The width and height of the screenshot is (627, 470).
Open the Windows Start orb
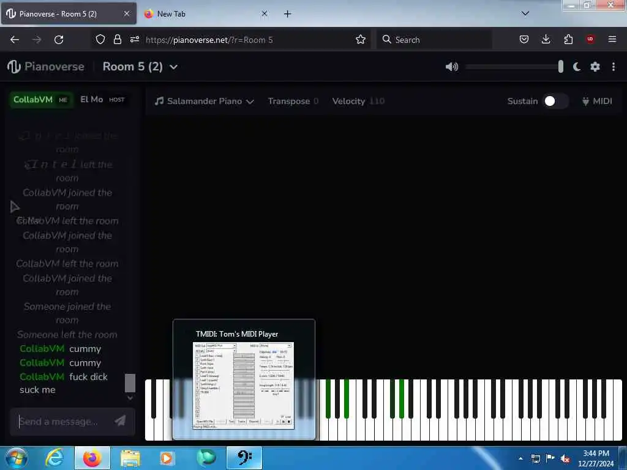click(16, 458)
